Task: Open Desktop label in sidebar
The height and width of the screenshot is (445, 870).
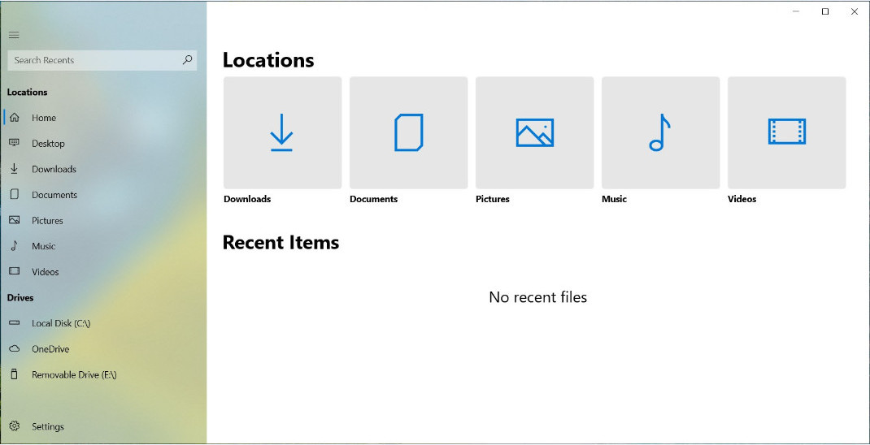Action: (48, 144)
